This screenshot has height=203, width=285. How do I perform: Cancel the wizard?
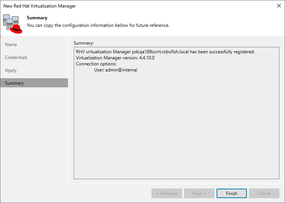point(264,194)
